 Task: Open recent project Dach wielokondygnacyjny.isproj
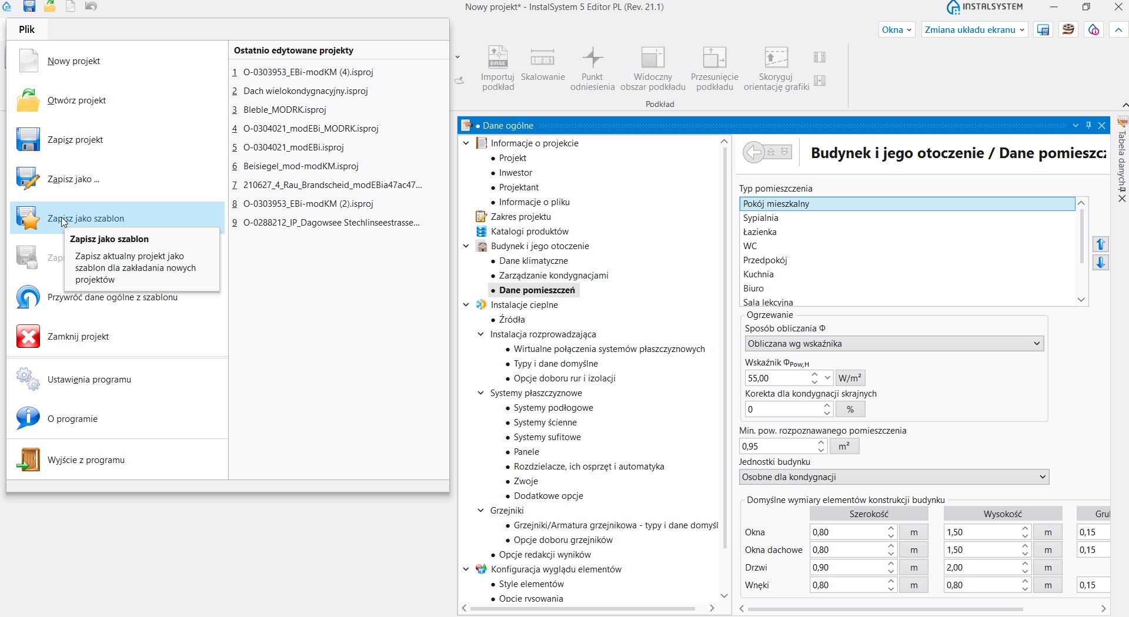(305, 91)
